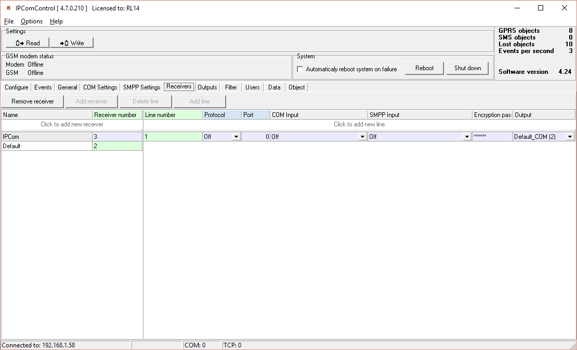Open the Protocol dropdown for line 1

[236, 137]
